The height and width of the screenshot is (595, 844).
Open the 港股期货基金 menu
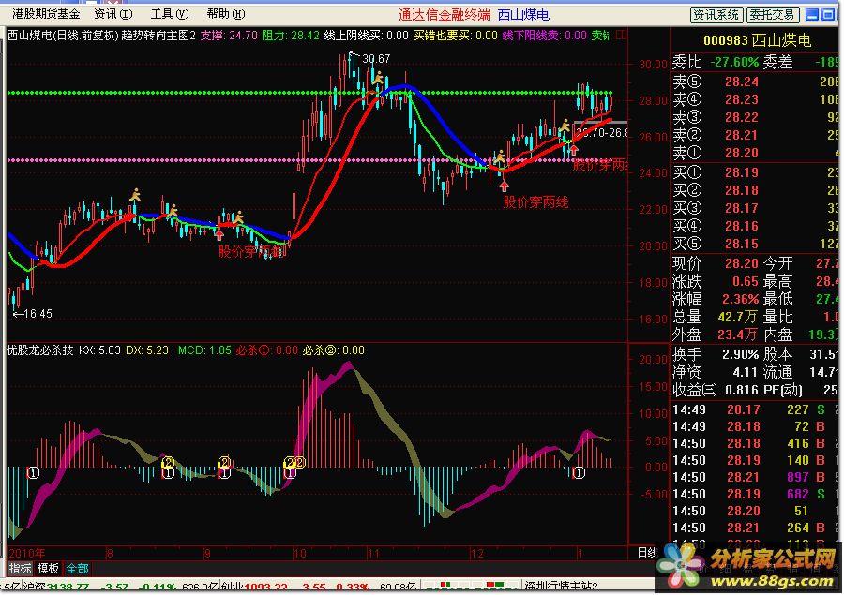coord(46,13)
